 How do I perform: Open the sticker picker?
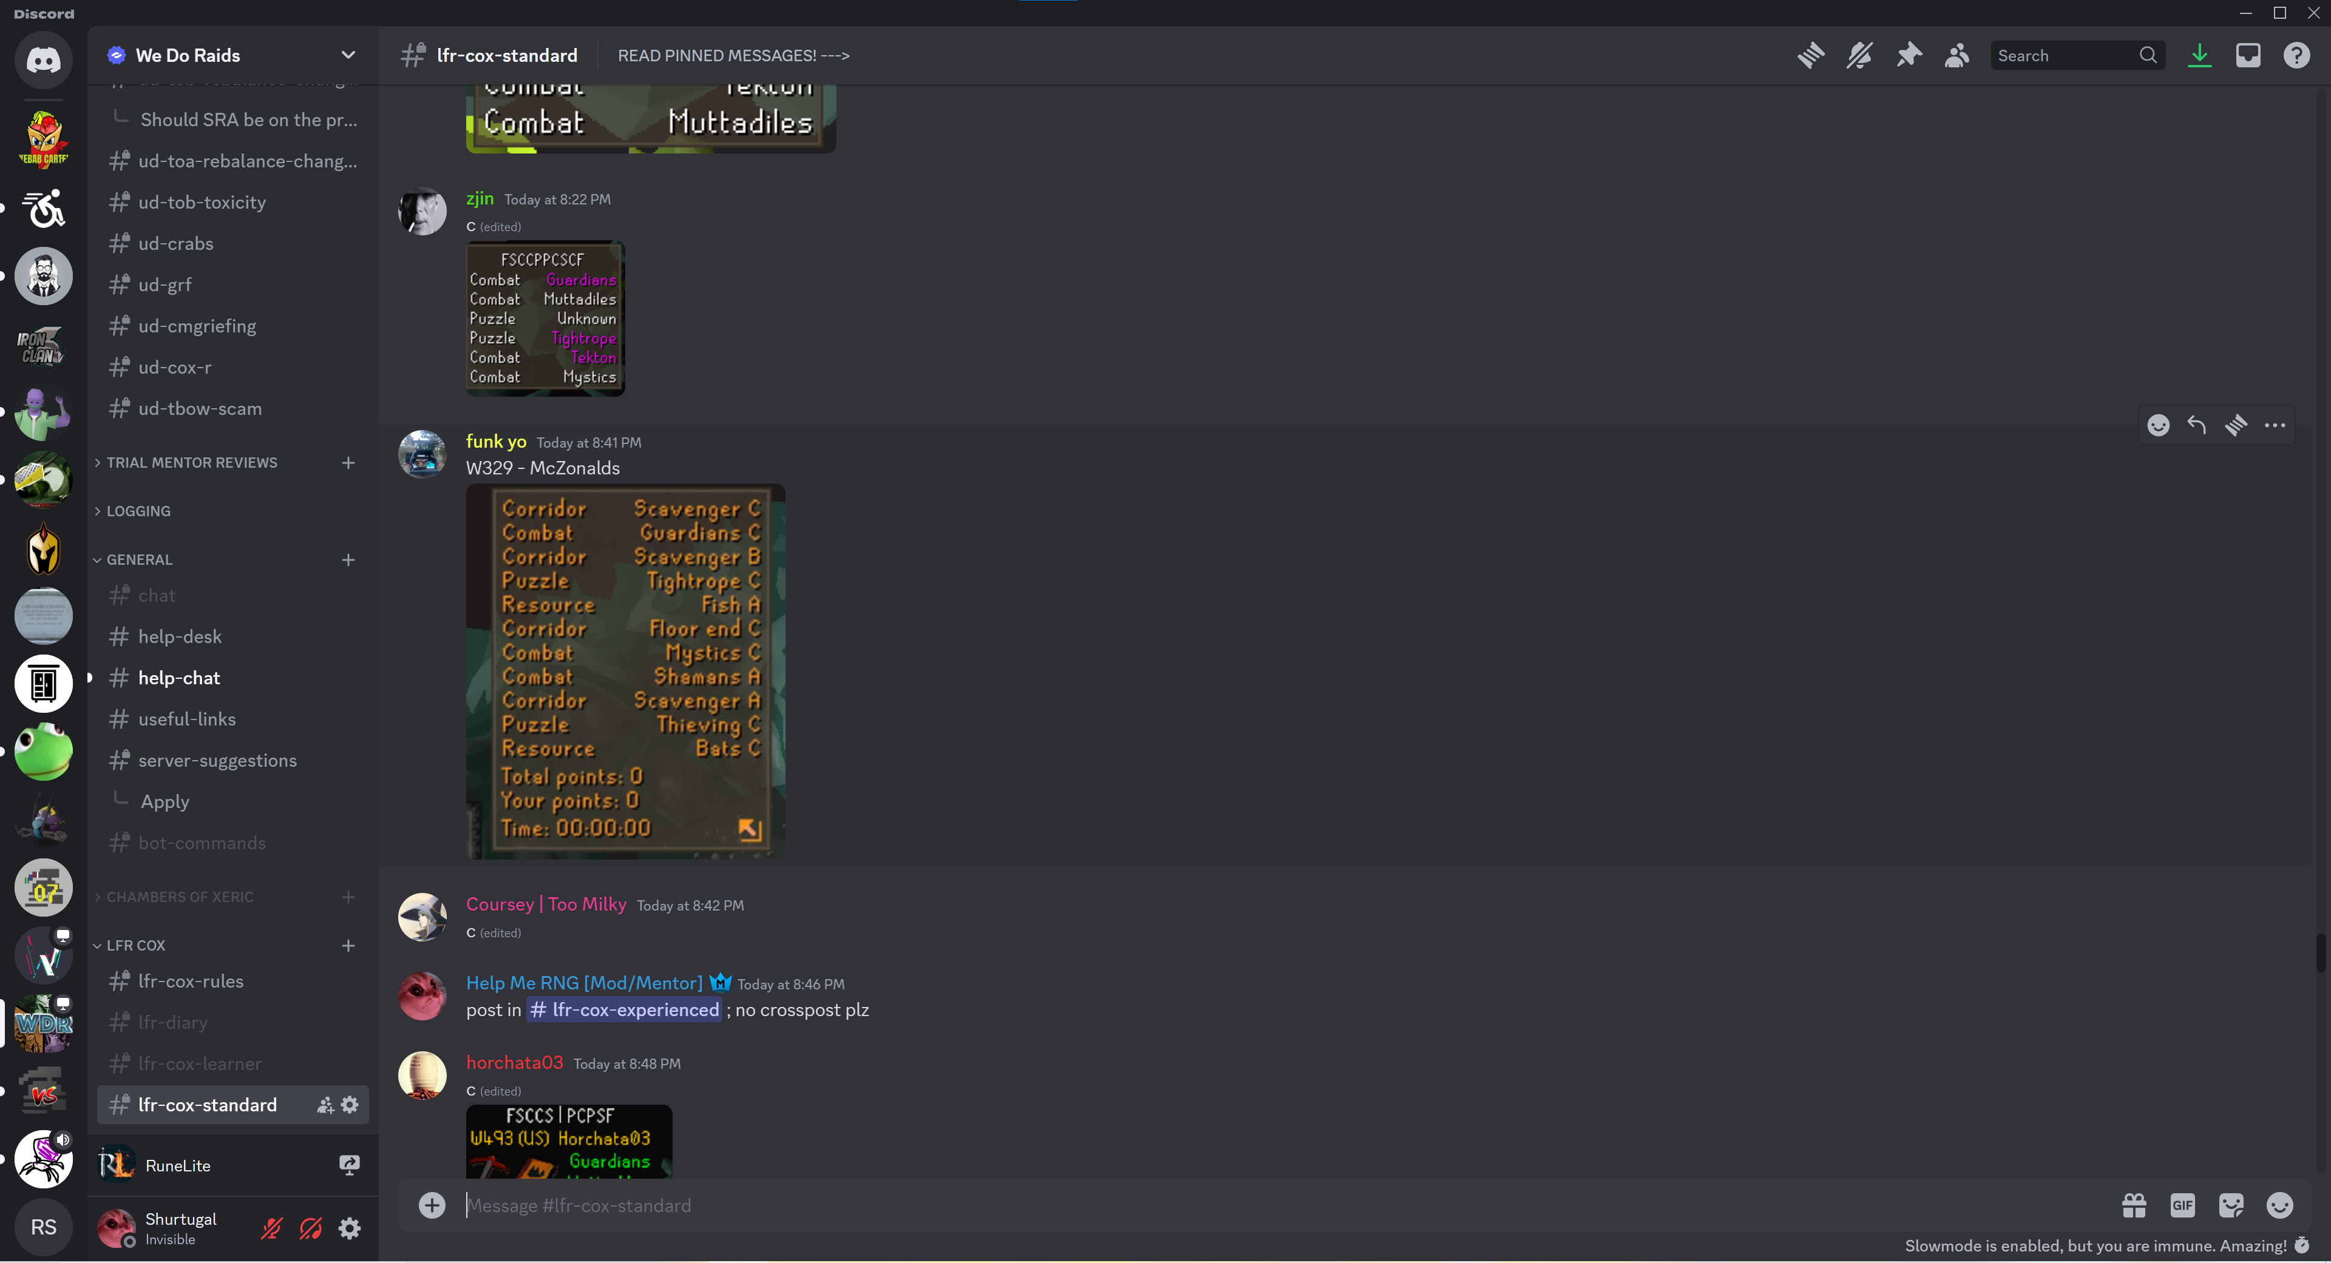click(x=2231, y=1205)
